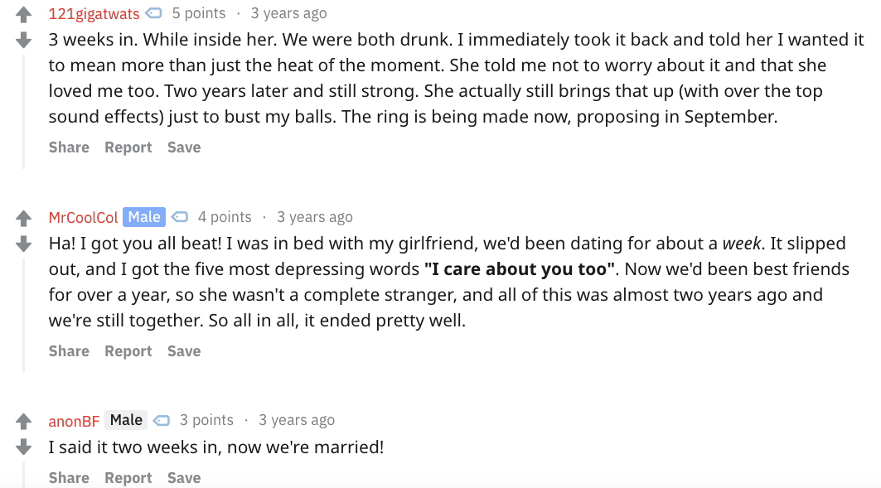Open MrCoolCol user profile

click(83, 217)
